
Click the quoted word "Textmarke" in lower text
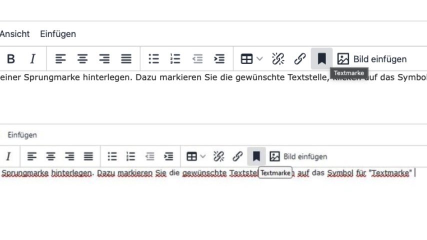390,172
